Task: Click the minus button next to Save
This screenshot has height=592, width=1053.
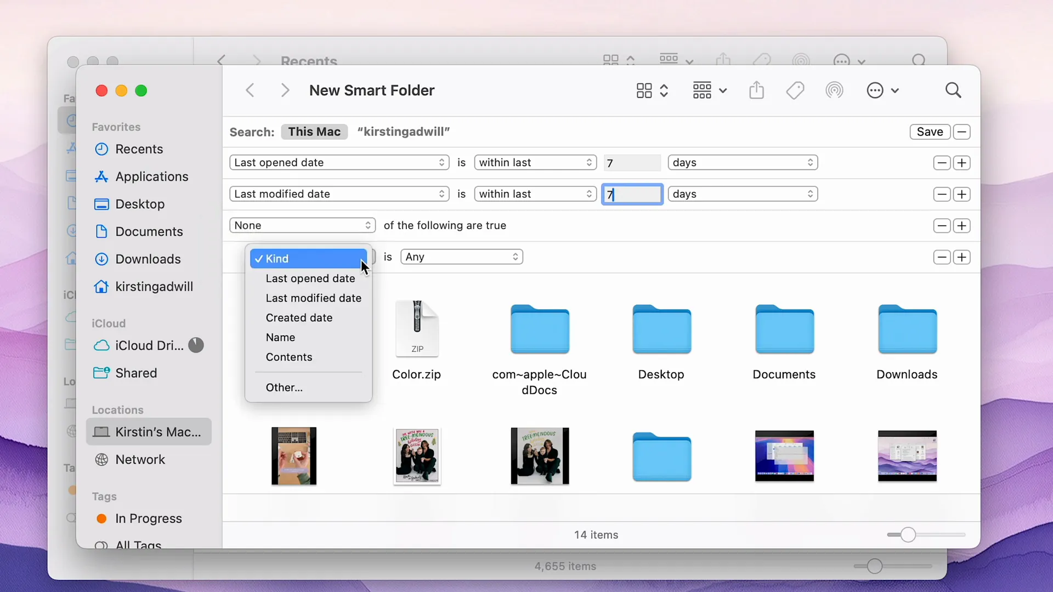Action: (x=961, y=132)
